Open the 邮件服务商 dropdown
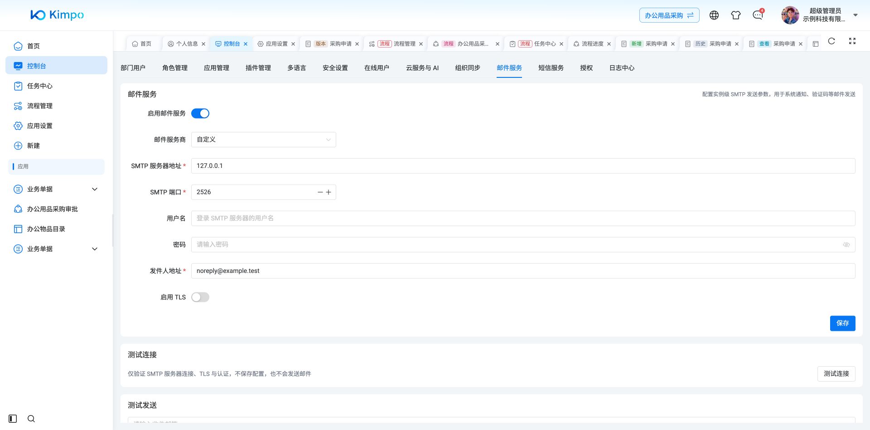Screen dimensions: 870x430 [x=264, y=140]
